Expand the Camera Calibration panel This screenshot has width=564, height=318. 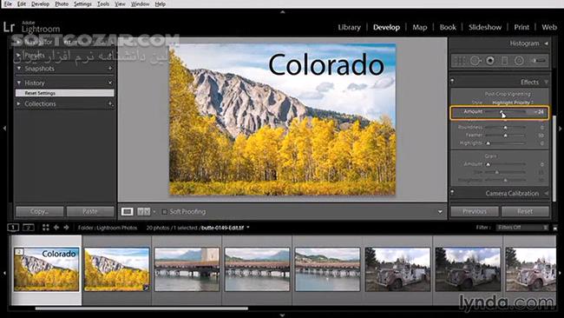(546, 194)
